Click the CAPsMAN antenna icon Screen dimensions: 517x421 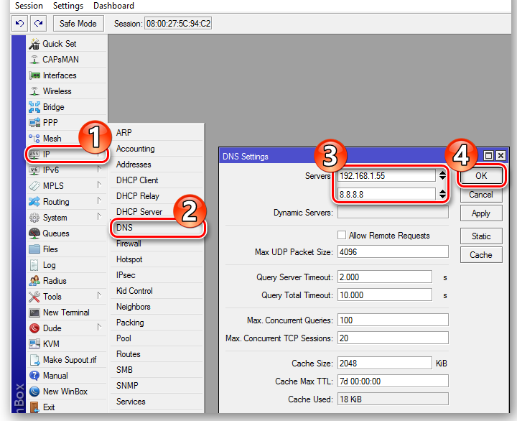tap(34, 60)
